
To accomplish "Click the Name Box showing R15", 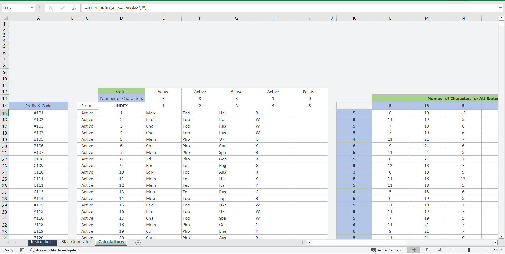I will click(x=16, y=8).
